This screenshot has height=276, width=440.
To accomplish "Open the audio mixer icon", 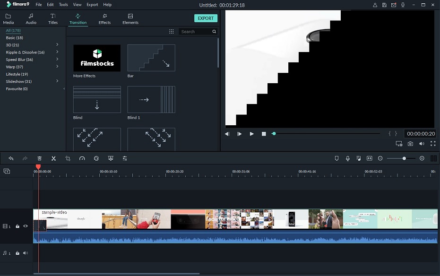I will pos(359,158).
